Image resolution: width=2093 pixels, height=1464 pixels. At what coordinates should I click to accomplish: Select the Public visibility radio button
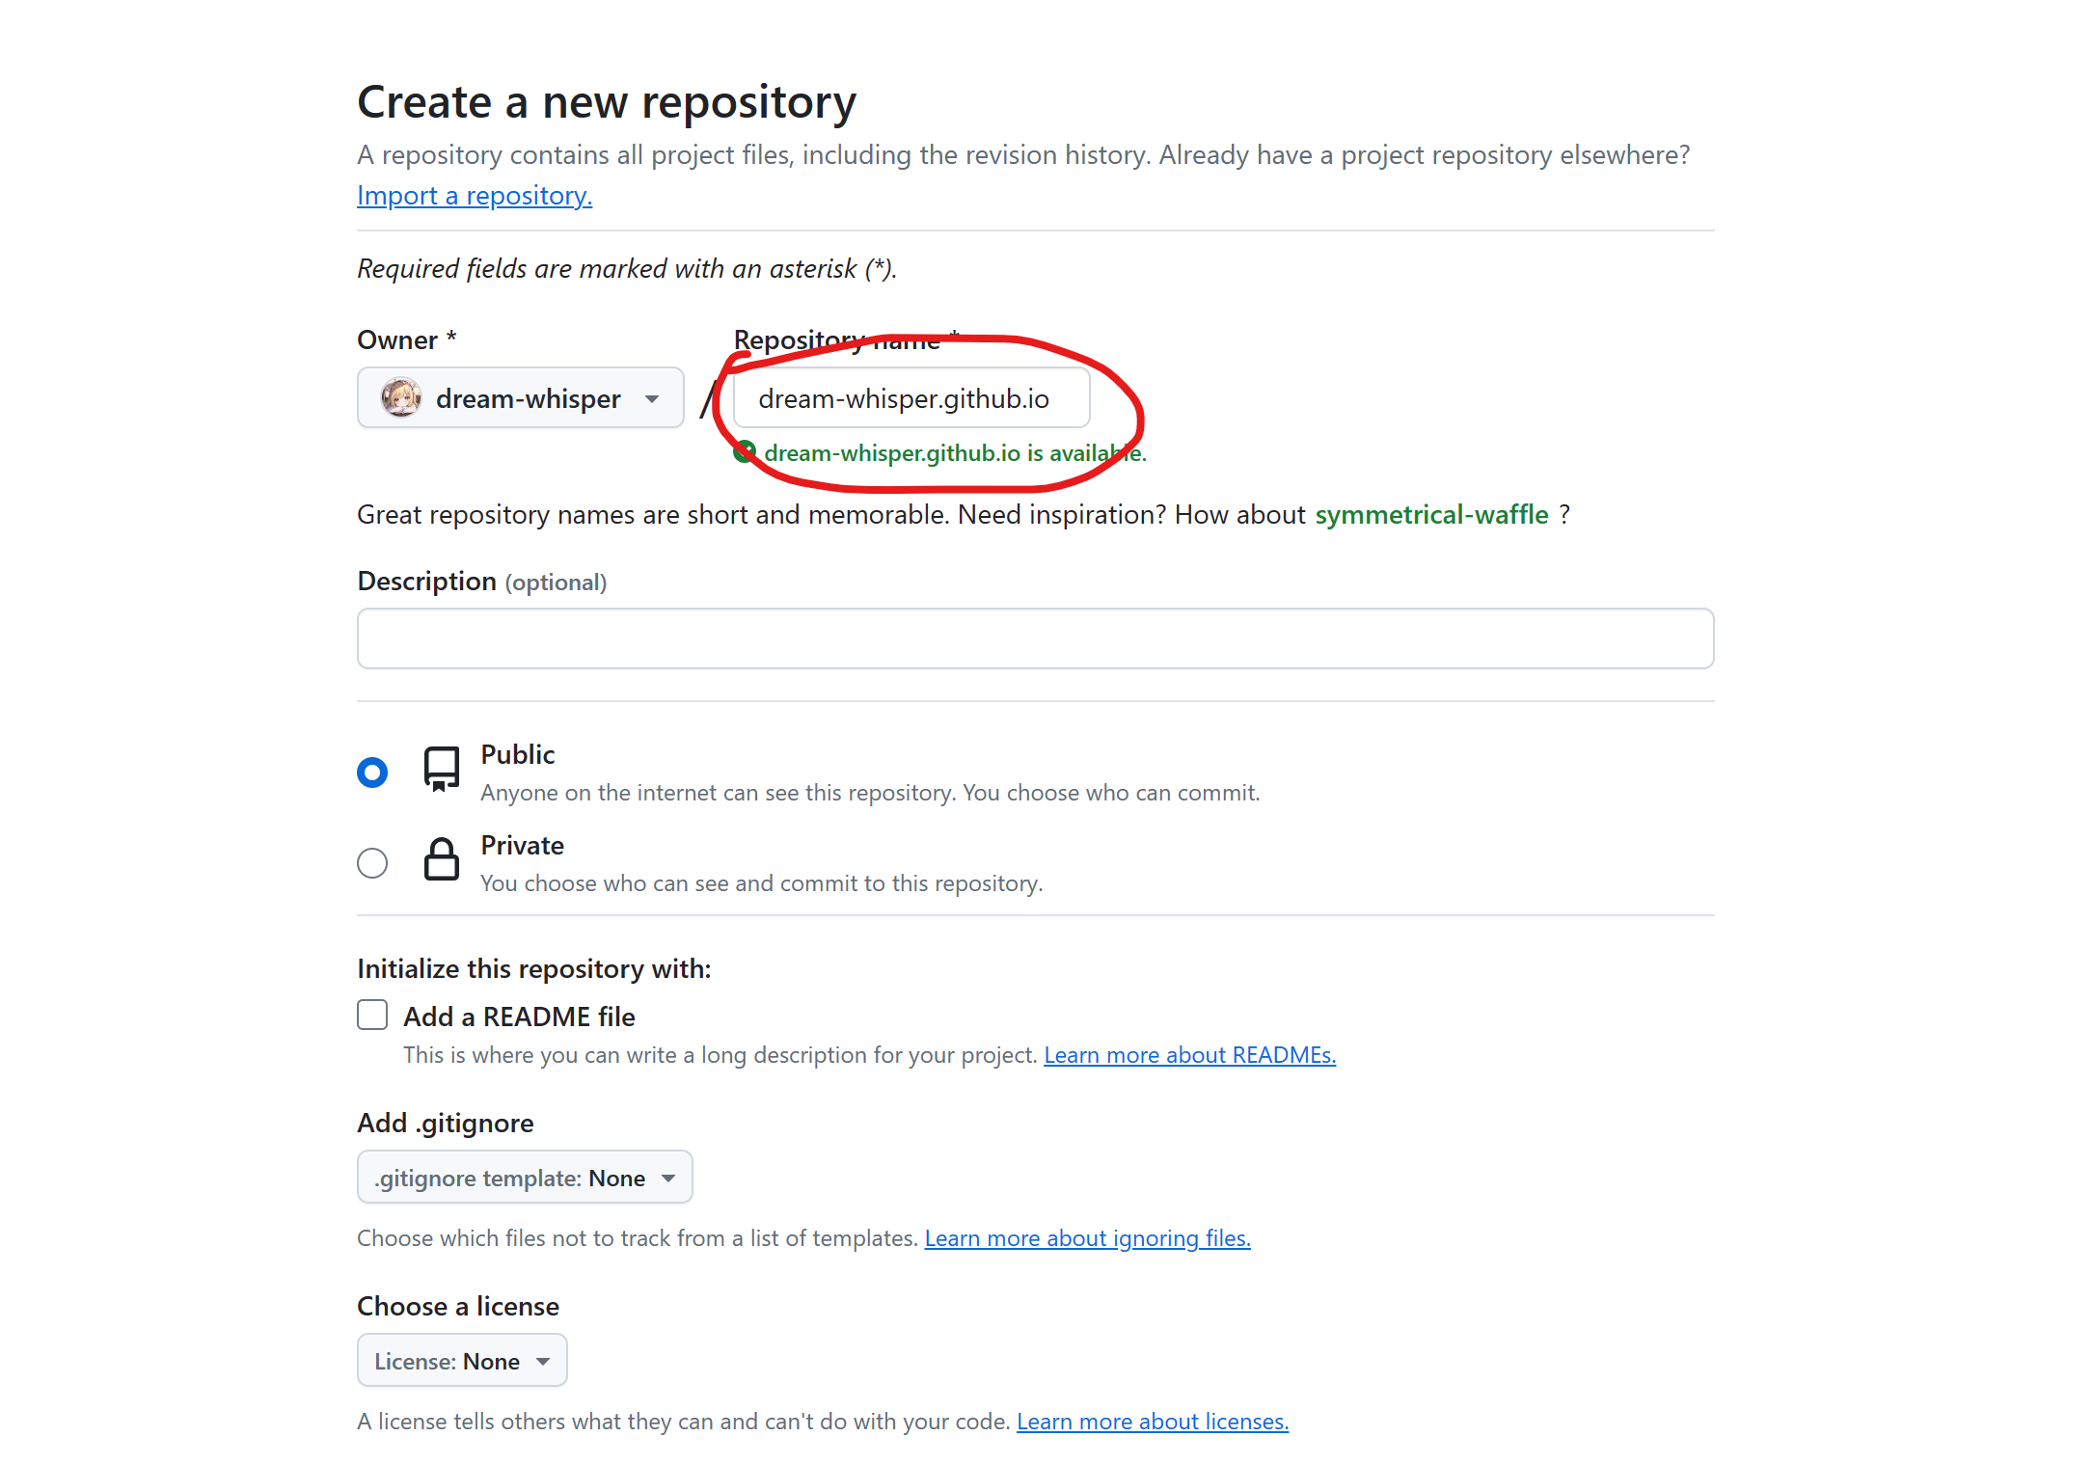point(372,773)
